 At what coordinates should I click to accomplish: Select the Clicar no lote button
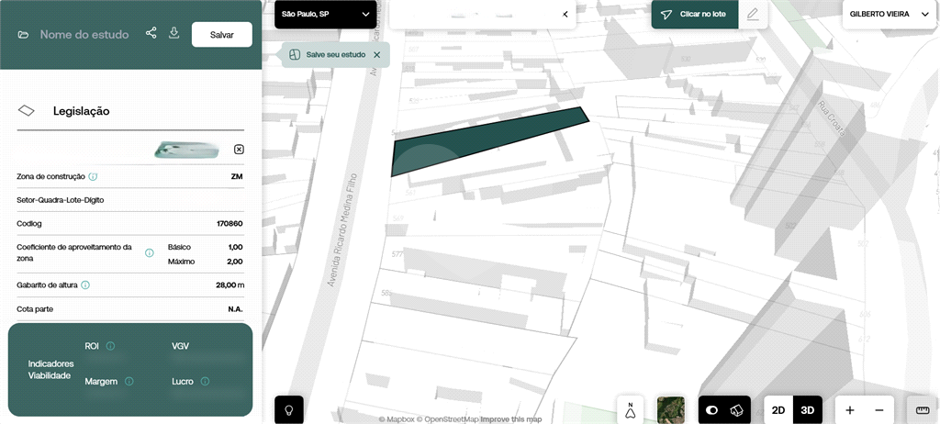(x=694, y=15)
